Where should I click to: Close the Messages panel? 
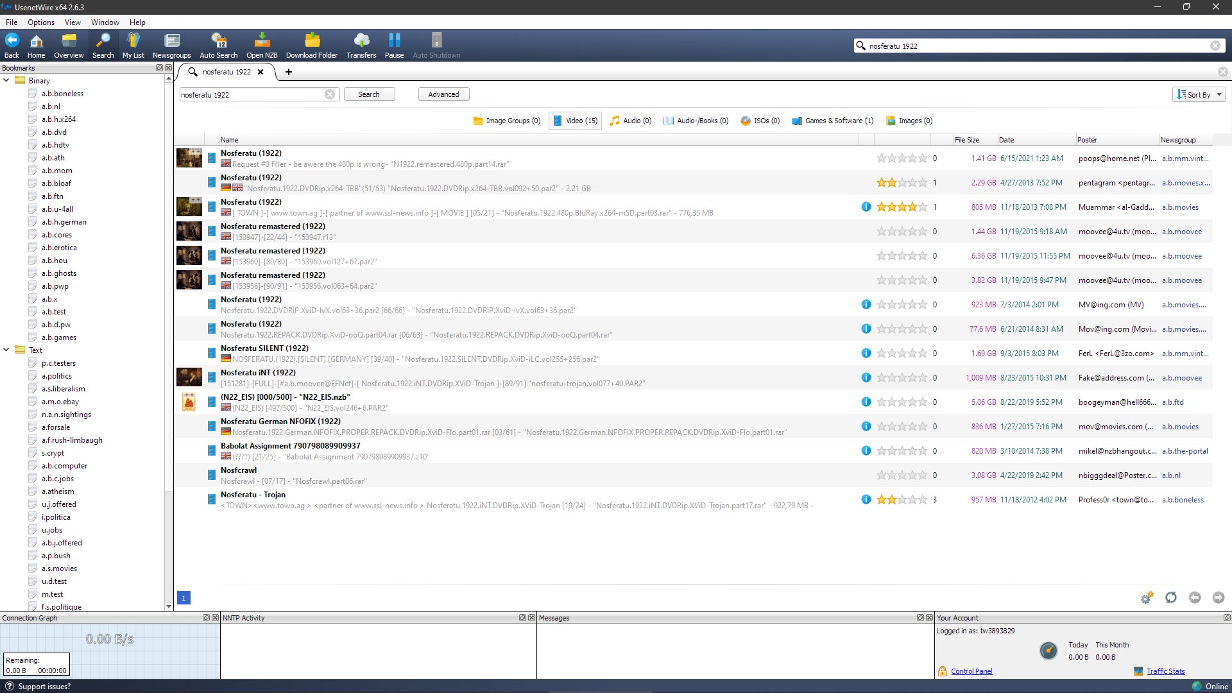click(929, 617)
